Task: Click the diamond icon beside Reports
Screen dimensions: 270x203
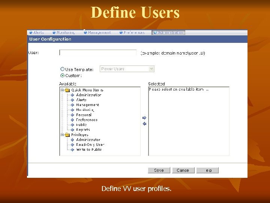Action: tap(72, 130)
